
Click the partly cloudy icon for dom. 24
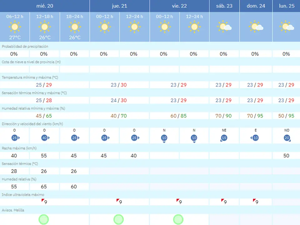[x=256, y=26]
